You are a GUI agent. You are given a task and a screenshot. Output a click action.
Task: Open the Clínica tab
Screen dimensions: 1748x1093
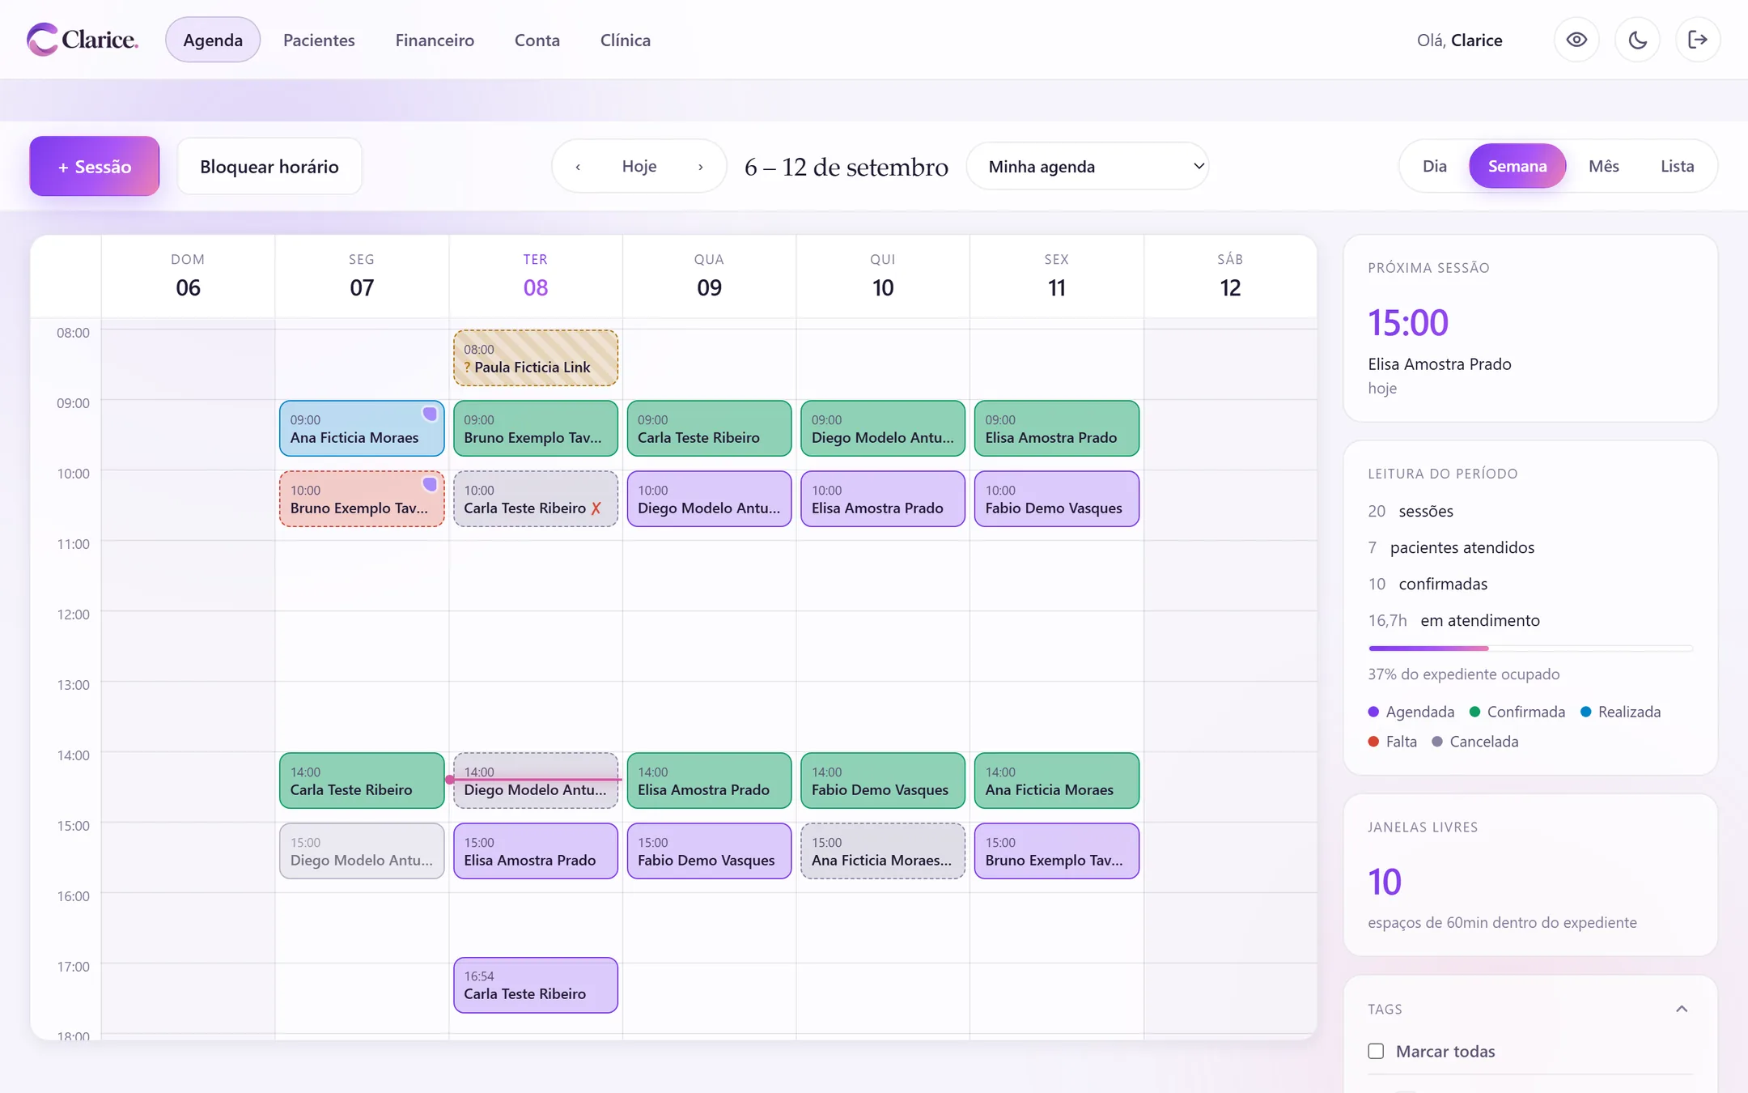click(x=626, y=40)
